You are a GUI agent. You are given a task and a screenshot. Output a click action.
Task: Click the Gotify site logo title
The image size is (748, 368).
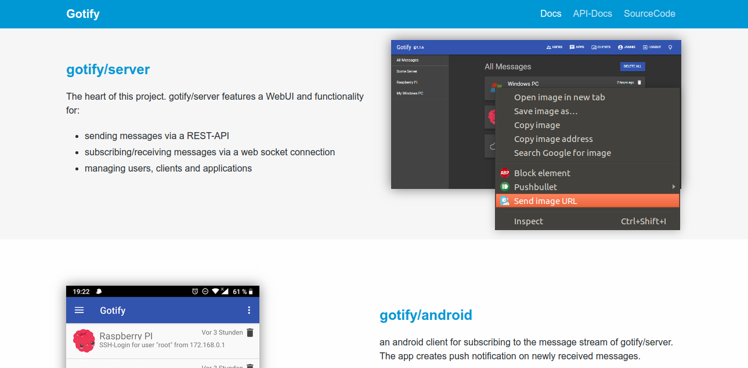[x=83, y=14]
